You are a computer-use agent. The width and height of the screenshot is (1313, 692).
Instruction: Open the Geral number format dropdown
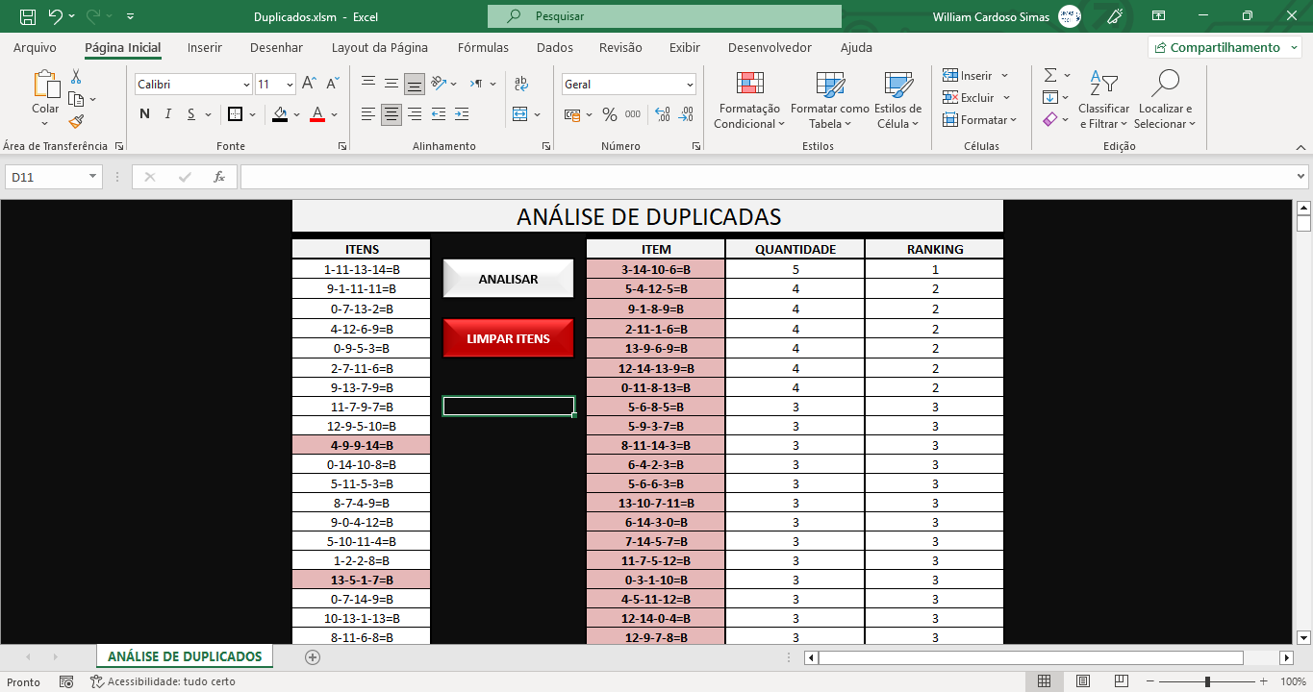pyautogui.click(x=690, y=85)
